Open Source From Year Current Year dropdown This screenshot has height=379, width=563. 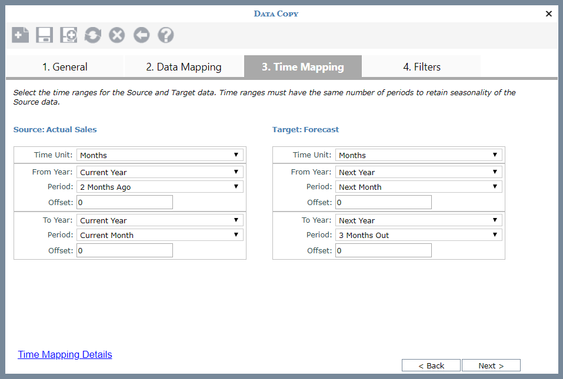click(x=160, y=172)
